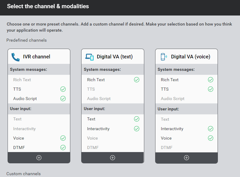Toggle Voice checkmark in Digital VA (voice)
Screen dimensions: 240x177
[211, 138]
